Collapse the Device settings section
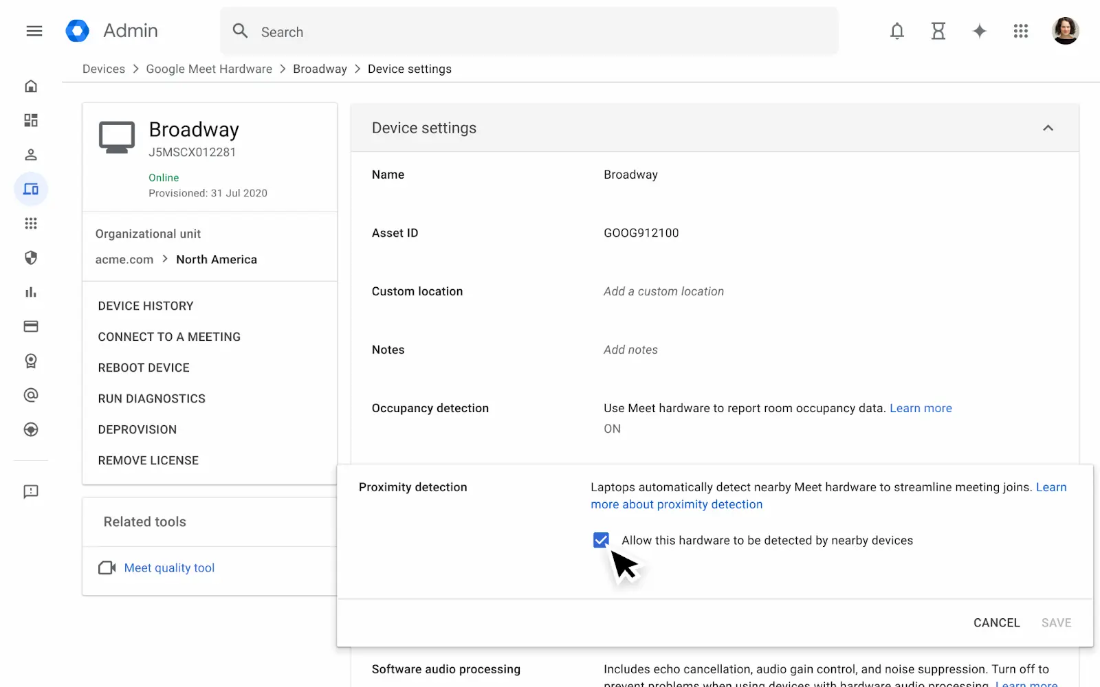The image size is (1100, 687). click(1048, 128)
